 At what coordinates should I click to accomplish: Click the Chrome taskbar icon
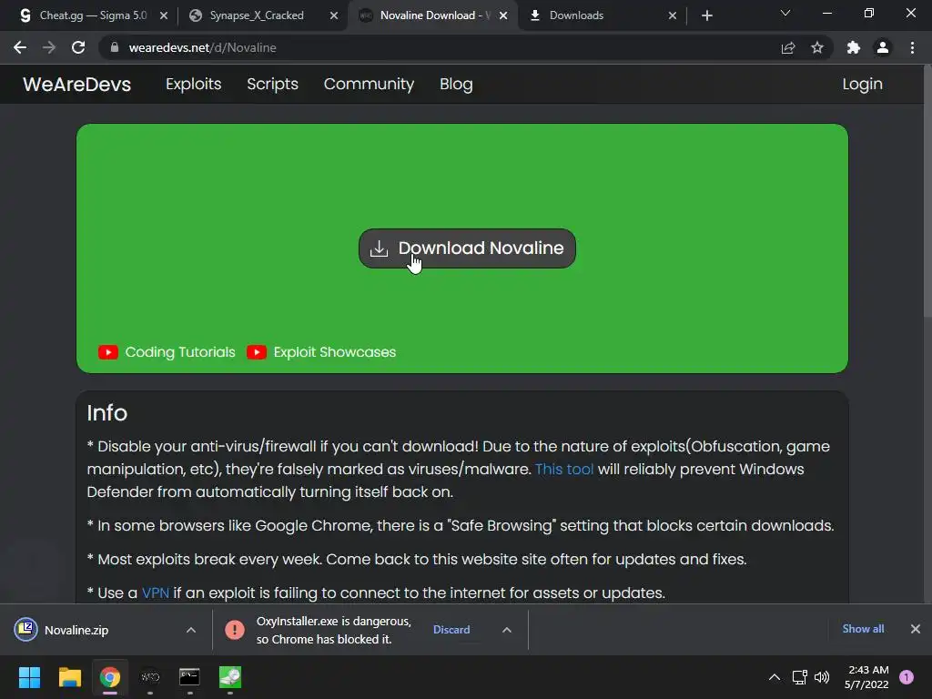(x=110, y=677)
